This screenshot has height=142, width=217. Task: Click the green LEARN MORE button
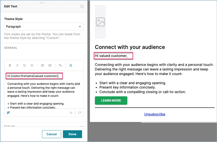tap(111, 101)
